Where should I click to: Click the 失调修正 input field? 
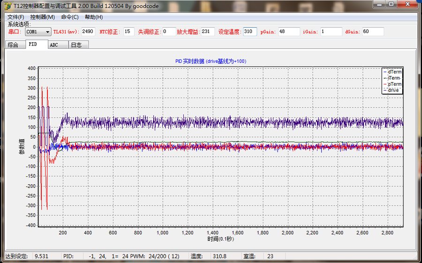click(169, 31)
